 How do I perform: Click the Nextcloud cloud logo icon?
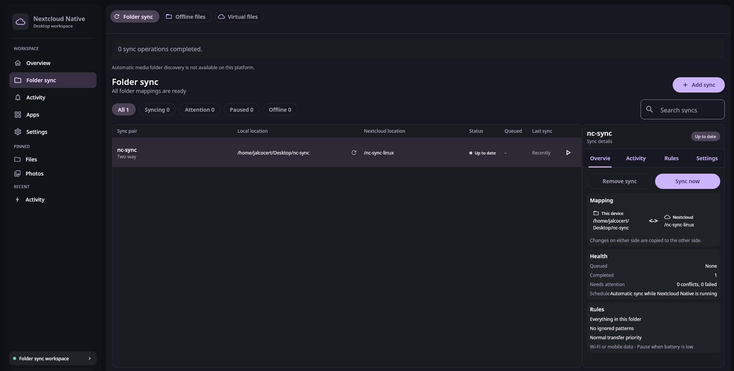pos(20,22)
